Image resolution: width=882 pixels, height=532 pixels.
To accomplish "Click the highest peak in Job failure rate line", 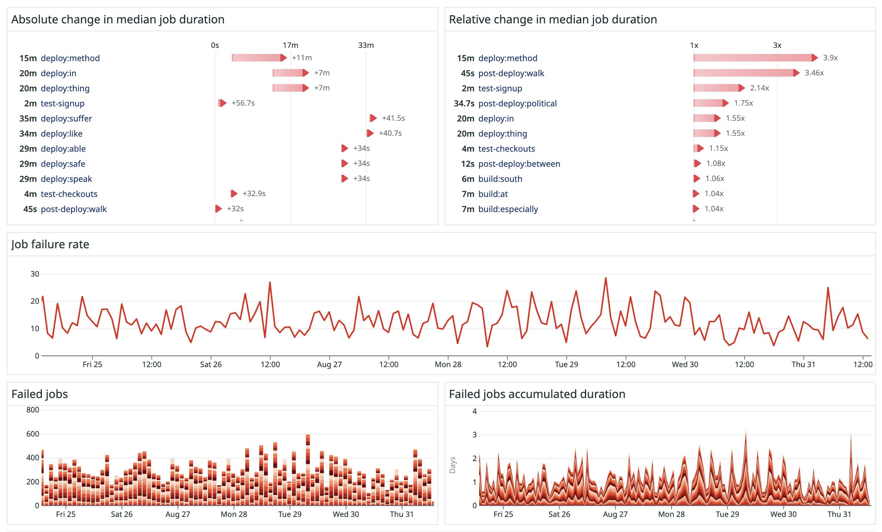I will [x=607, y=278].
